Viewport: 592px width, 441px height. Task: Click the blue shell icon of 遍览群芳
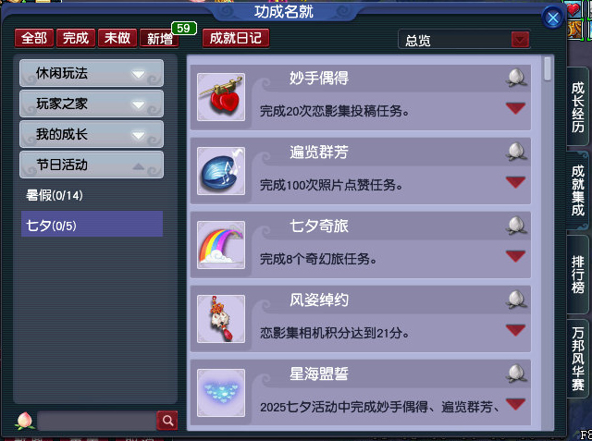[221, 171]
